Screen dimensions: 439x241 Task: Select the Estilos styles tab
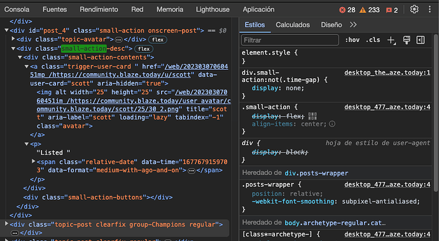[254, 25]
